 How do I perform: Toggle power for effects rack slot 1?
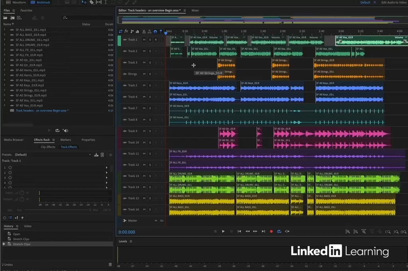coord(10,168)
